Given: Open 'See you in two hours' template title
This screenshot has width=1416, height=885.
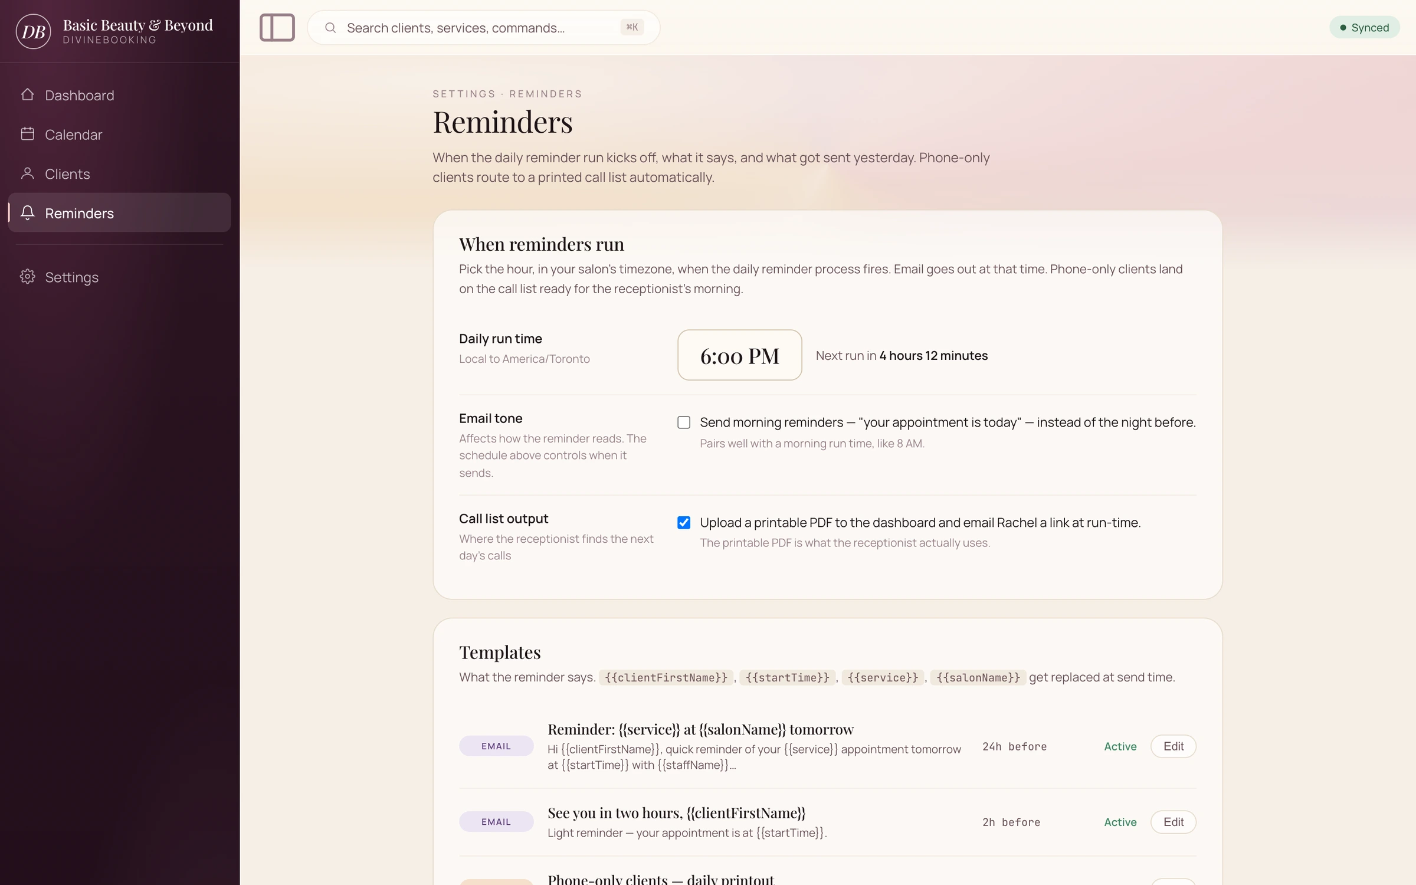Looking at the screenshot, I should tap(676, 813).
